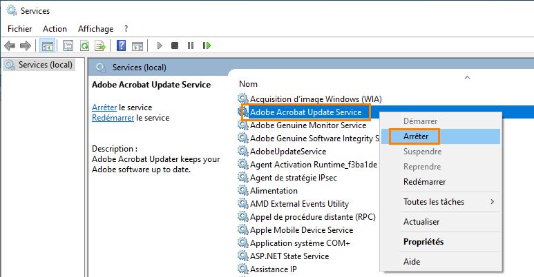The image size is (534, 277).
Task: Open the Fichier menu
Action: point(20,29)
